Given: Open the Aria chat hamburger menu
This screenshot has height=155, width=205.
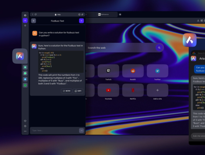Looking at the screenshot, I should point(33,21).
